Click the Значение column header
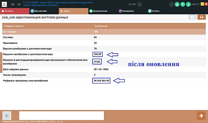 [101, 26]
